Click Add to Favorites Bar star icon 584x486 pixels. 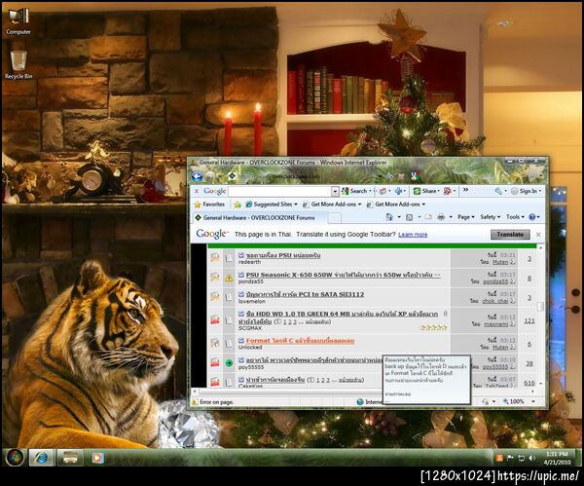[x=237, y=205]
